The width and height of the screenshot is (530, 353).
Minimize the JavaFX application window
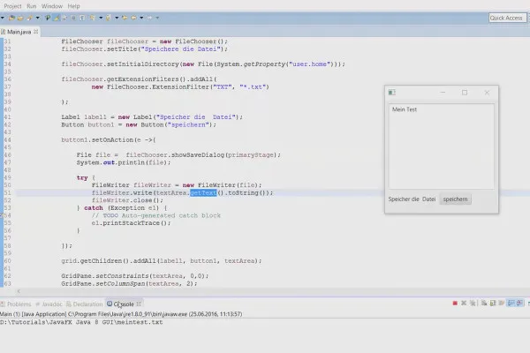point(443,92)
